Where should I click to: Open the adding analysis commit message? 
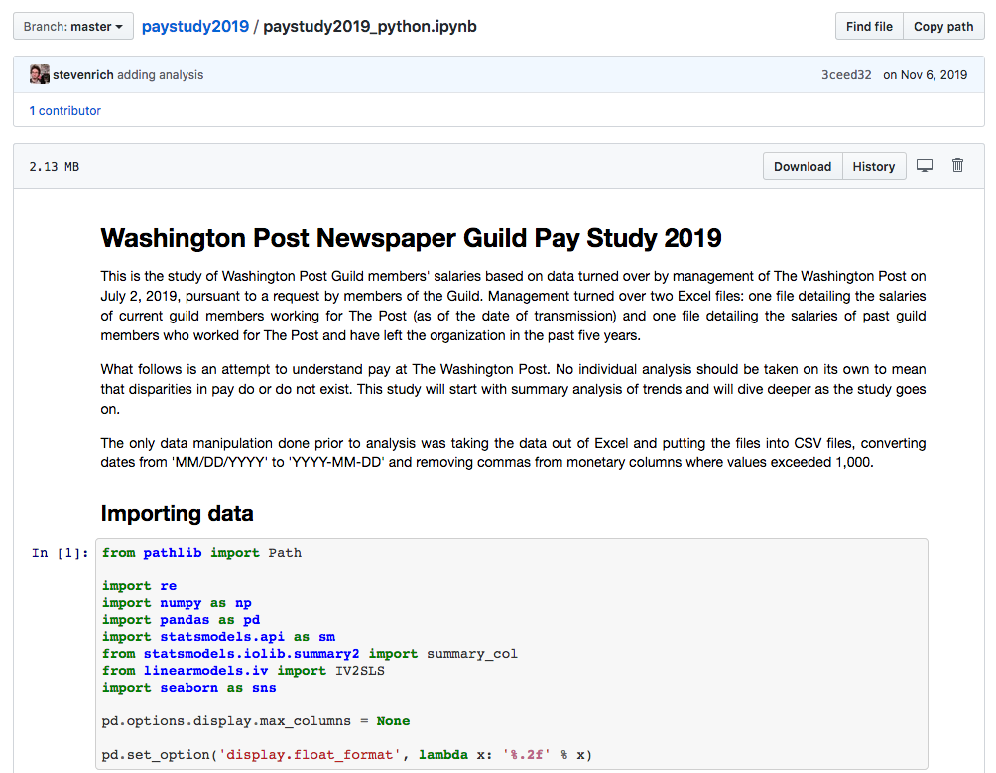[x=160, y=75]
